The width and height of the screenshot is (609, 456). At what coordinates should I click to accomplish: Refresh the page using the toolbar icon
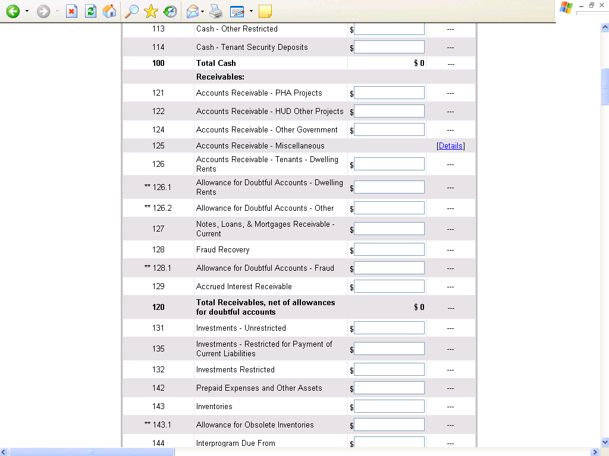[90, 11]
